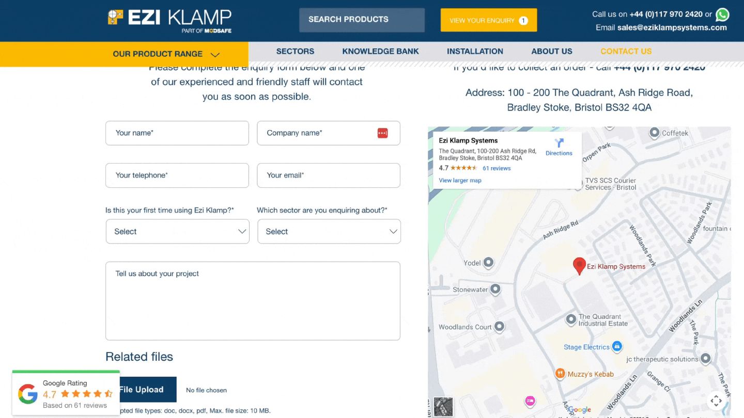The image size is (744, 418).
Task: Click the Your email field
Action: (x=329, y=175)
